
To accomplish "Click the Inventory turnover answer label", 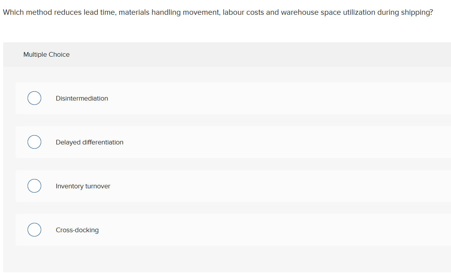I will 83,186.
